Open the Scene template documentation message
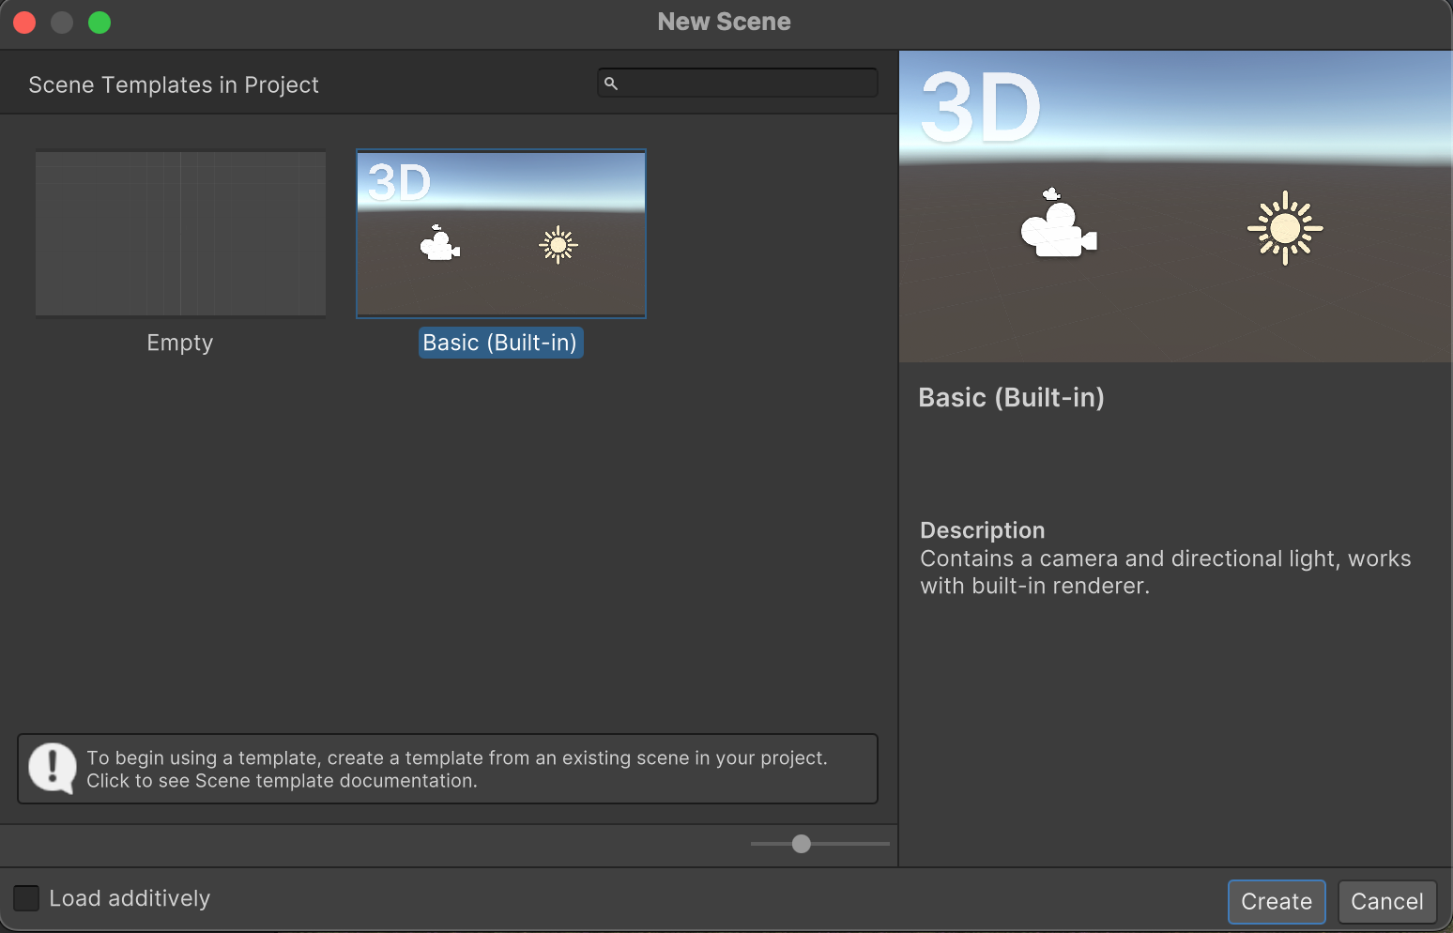Screen dimensions: 1453x933 [x=456, y=769]
